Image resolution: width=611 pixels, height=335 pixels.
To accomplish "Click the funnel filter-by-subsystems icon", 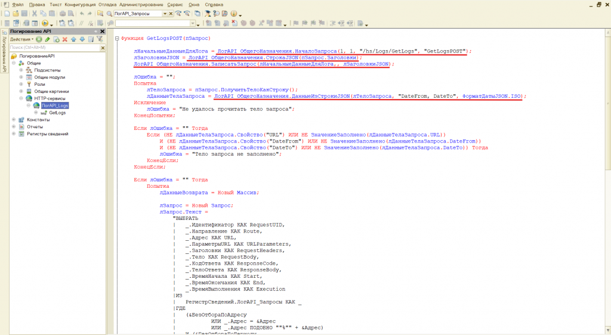I will (100, 39).
